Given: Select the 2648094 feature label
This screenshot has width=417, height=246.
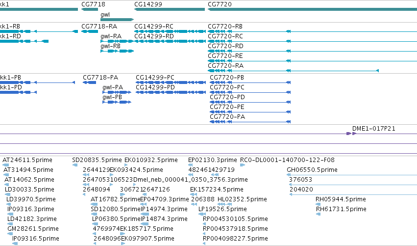Looking at the screenshot, I should [97, 190].
